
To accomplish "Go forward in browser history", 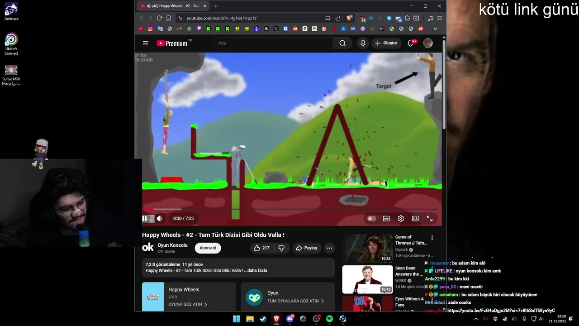I will click(x=150, y=18).
